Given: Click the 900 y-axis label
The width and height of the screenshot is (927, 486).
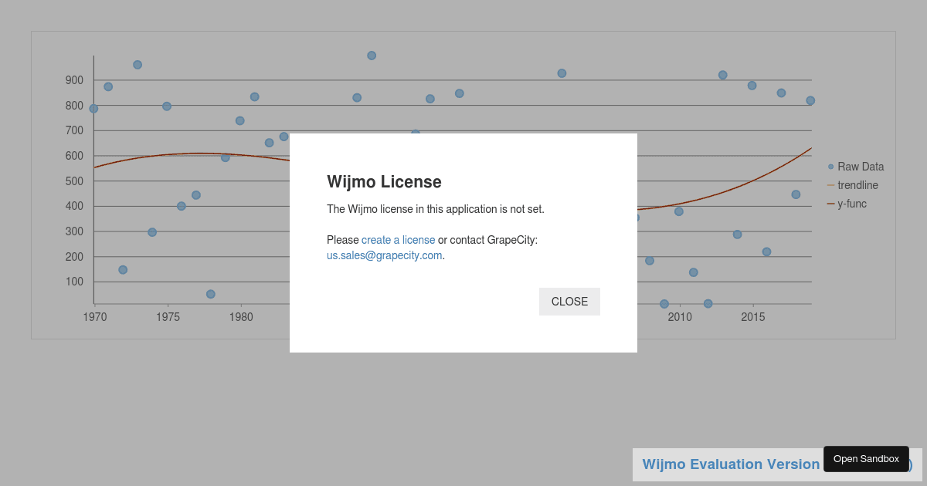Looking at the screenshot, I should tap(74, 80).
